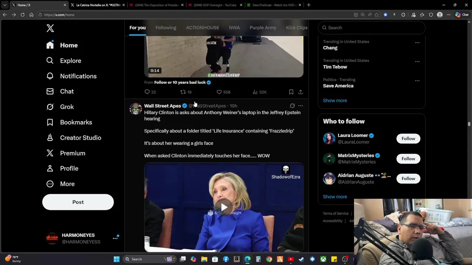Show more trending topics
Image resolution: width=472 pixels, height=265 pixels.
pyautogui.click(x=335, y=100)
